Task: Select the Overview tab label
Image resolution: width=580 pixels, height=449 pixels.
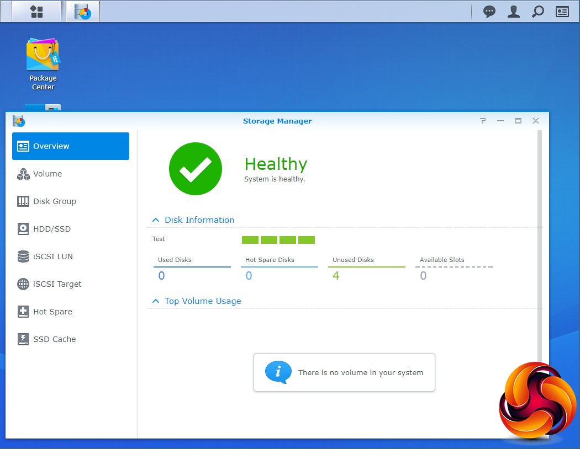Action: [x=51, y=146]
